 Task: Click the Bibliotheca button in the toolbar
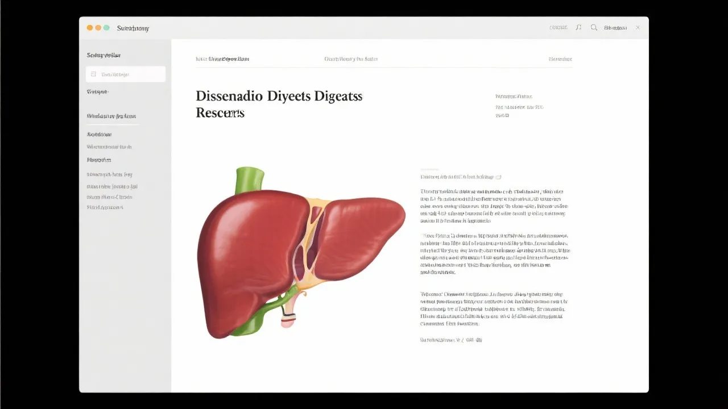pyautogui.click(x=615, y=27)
